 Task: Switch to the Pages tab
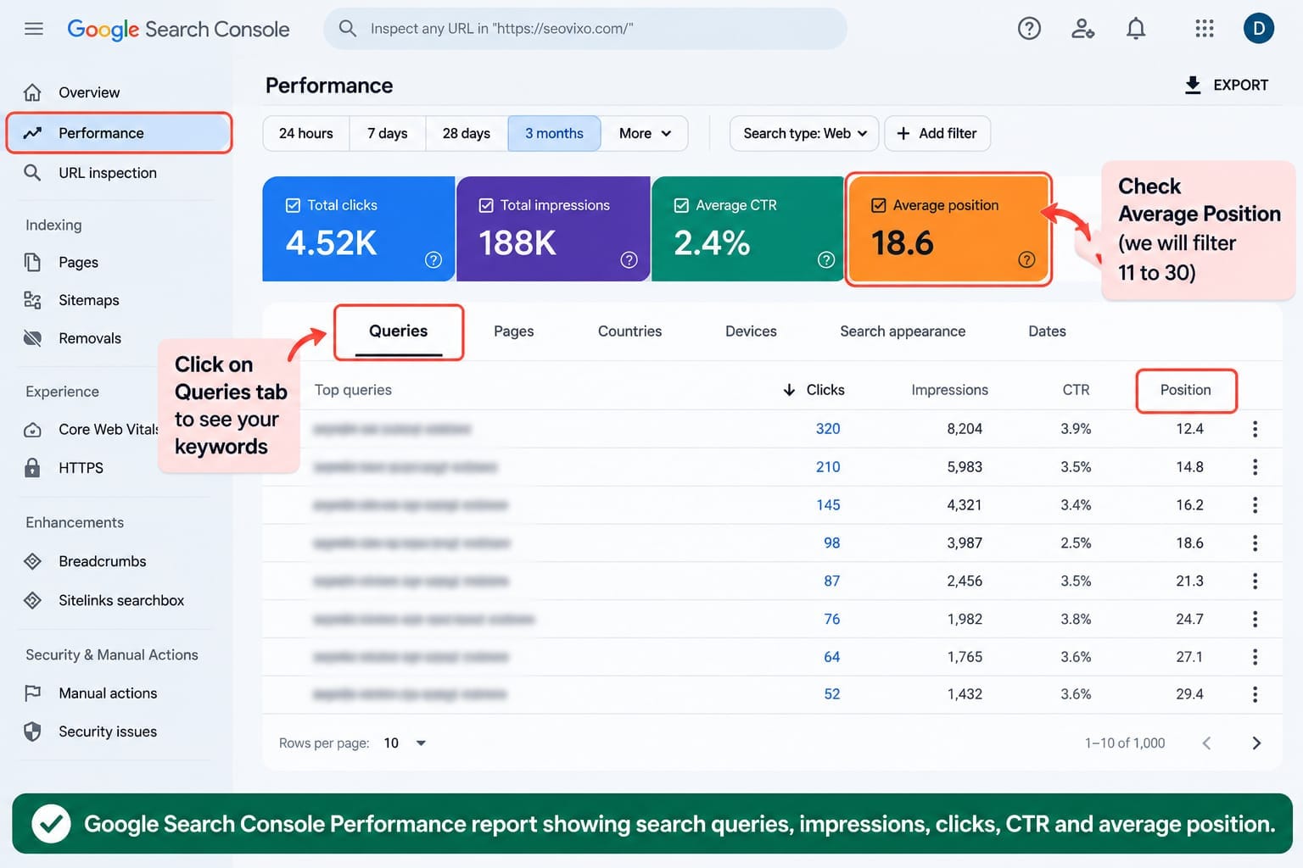tap(514, 331)
